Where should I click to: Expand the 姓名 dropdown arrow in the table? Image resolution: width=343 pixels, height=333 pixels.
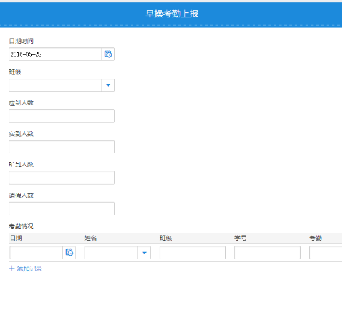[144, 253]
